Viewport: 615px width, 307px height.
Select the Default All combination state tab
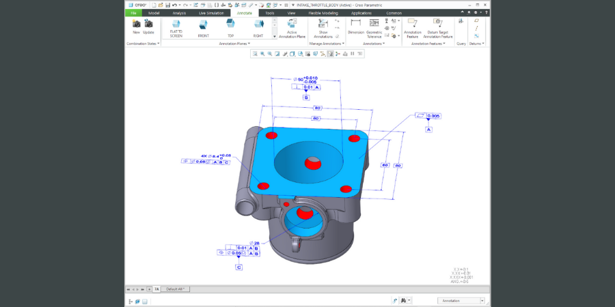[x=176, y=289]
